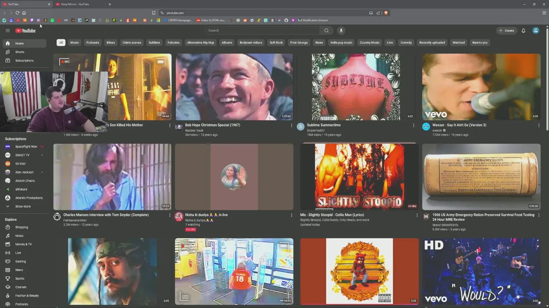Select the Alternative Hip Hop filter chip
Screen dimensions: 549x308
coord(200,42)
